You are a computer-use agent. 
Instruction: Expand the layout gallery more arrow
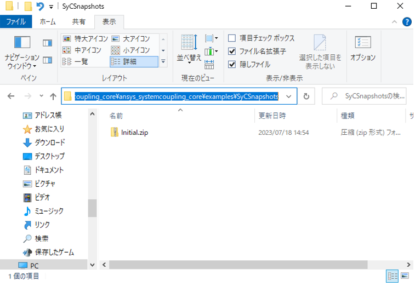(163, 61)
